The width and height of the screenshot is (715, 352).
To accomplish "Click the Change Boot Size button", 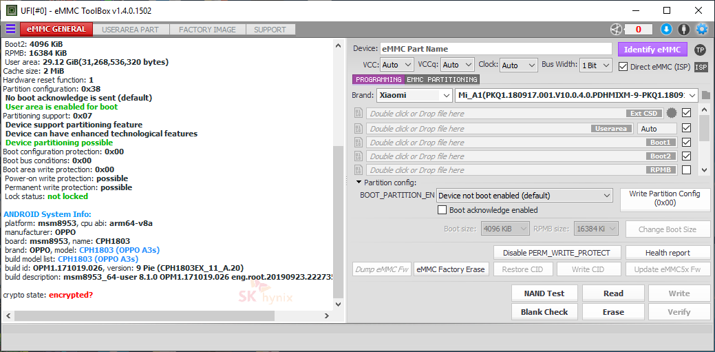I will tap(667, 229).
